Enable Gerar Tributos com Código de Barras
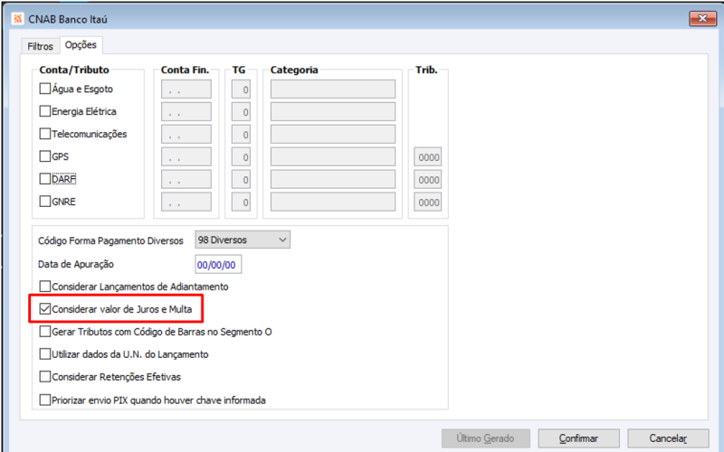This screenshot has width=724, height=452. (44, 332)
